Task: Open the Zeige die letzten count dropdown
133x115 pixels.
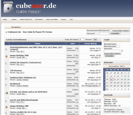Action: coord(82,40)
